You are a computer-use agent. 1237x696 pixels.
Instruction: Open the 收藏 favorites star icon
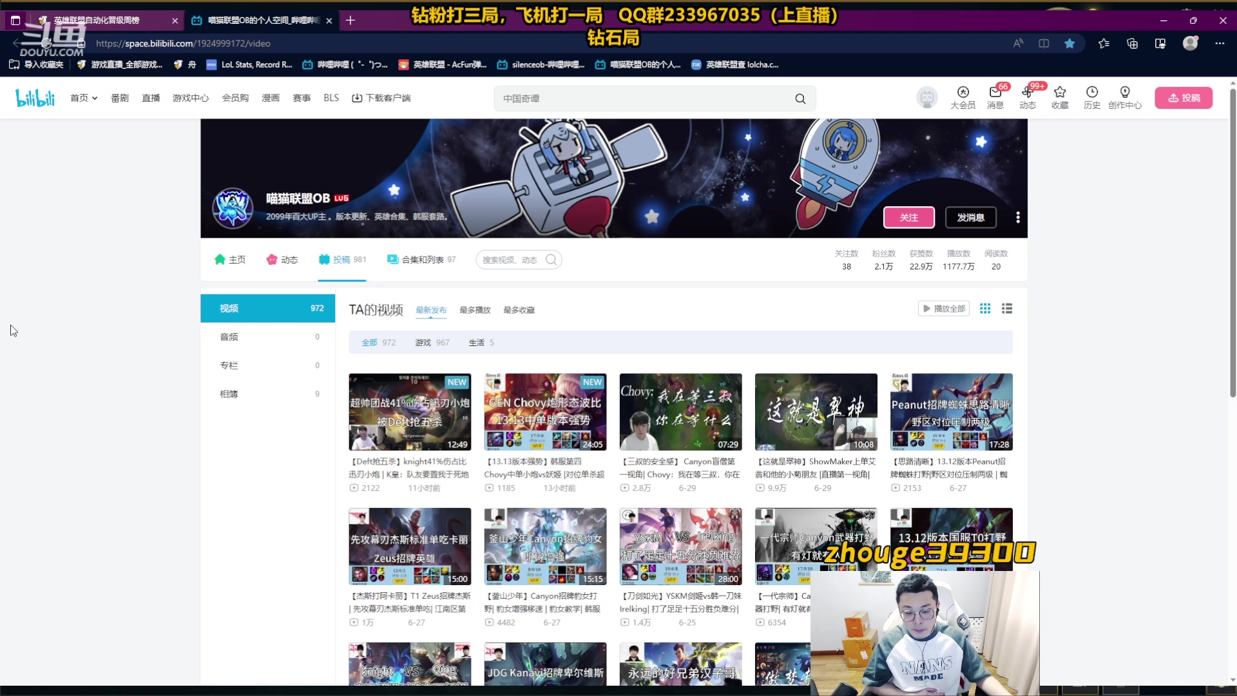click(1060, 97)
